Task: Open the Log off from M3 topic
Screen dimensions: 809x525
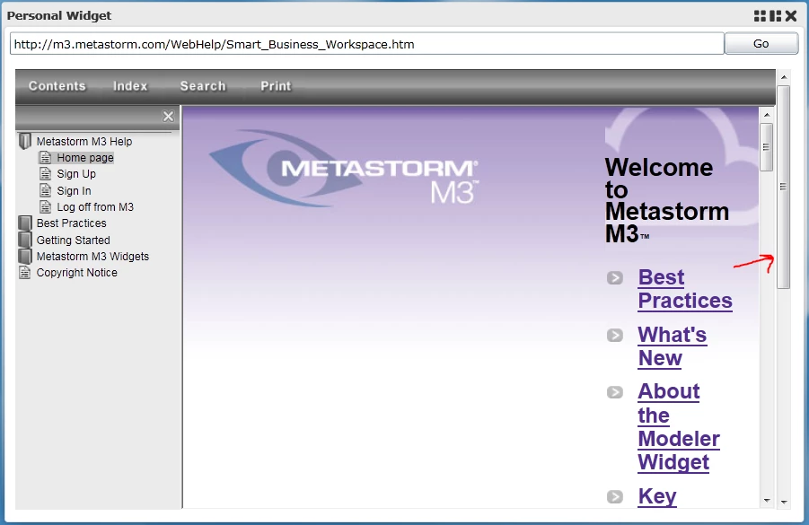Action: click(95, 206)
